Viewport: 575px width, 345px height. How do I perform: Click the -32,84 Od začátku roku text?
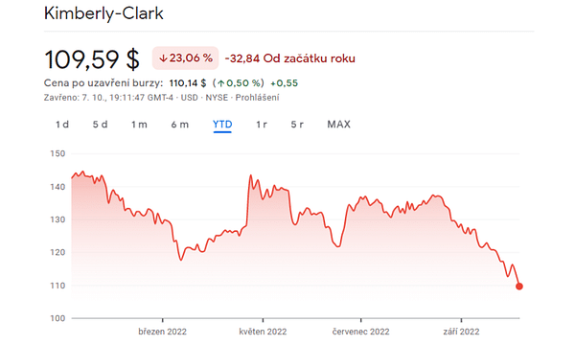pos(289,58)
